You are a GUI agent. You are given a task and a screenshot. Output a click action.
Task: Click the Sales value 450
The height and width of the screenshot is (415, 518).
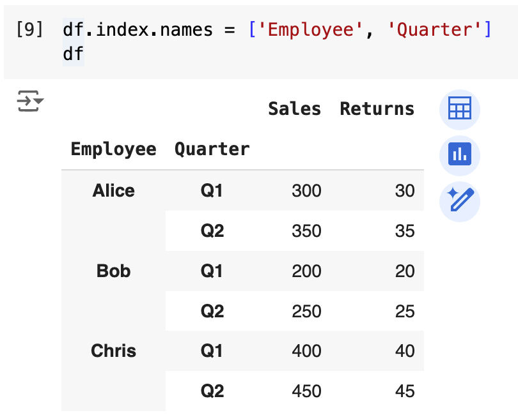(306, 391)
